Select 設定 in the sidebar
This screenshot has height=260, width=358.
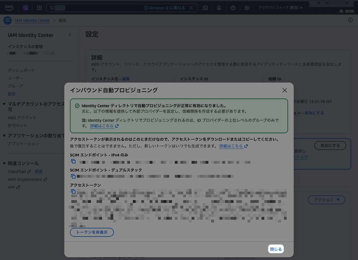click(12, 94)
